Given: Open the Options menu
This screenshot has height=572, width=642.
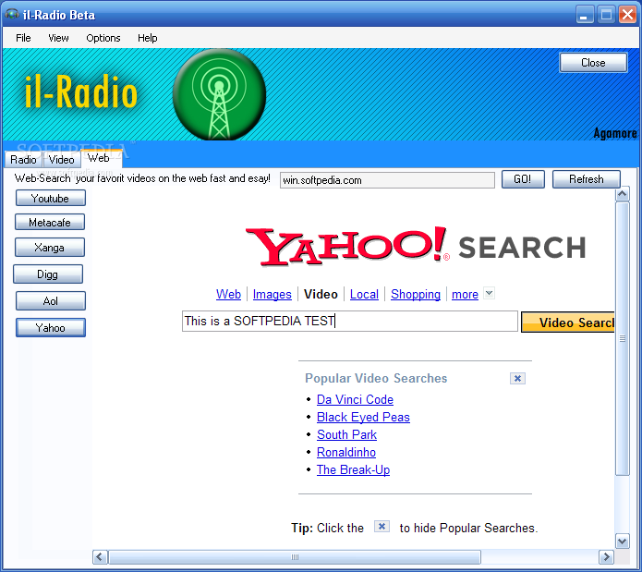Looking at the screenshot, I should point(103,38).
